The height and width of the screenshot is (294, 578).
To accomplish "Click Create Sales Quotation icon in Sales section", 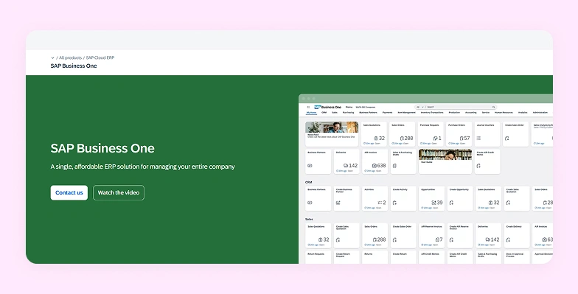I will [x=338, y=240].
